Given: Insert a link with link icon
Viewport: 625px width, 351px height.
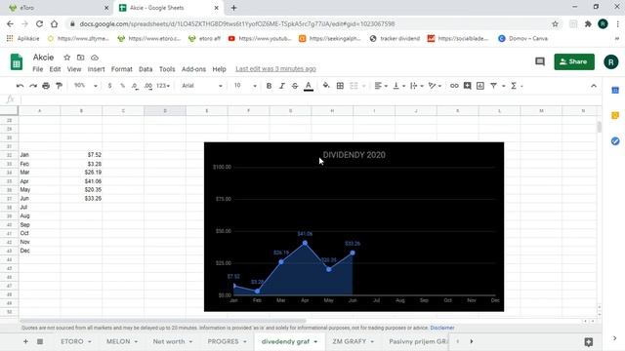Looking at the screenshot, I should [x=454, y=86].
